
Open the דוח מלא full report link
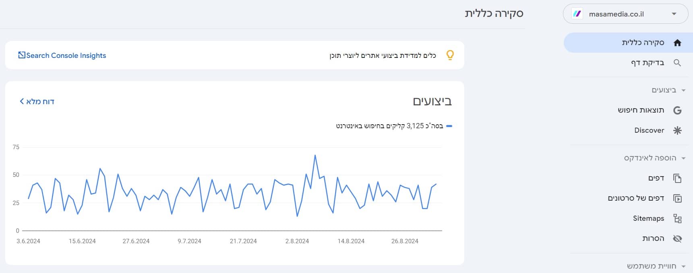click(37, 101)
